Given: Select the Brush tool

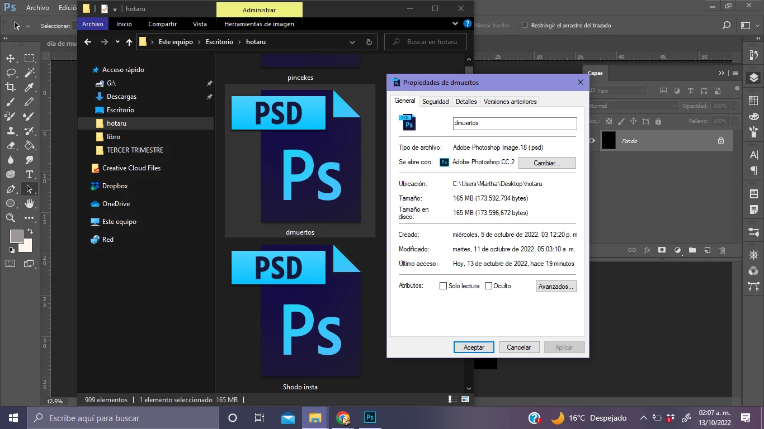Looking at the screenshot, I should click(x=11, y=102).
